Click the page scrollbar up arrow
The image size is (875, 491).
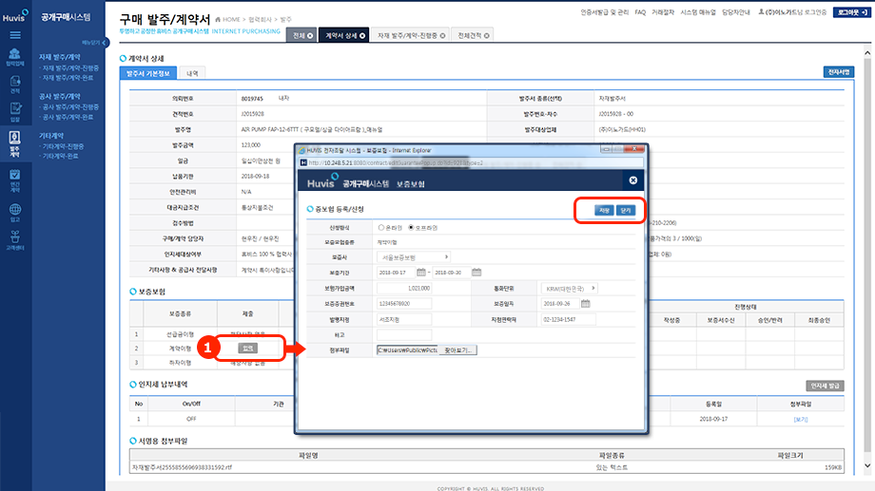pyautogui.click(x=867, y=53)
